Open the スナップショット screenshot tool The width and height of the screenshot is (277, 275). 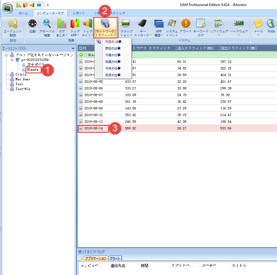(x=126, y=28)
